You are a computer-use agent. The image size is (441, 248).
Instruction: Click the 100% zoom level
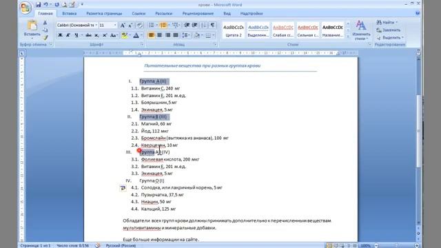point(366,245)
